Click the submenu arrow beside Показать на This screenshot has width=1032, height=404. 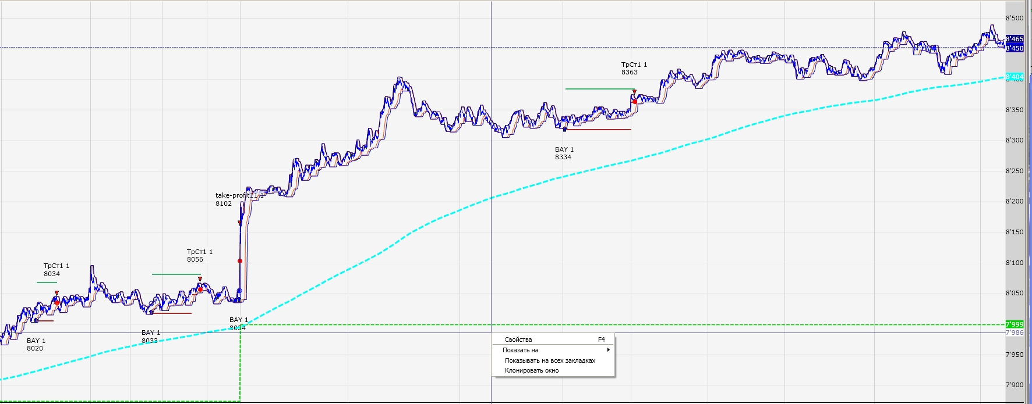tap(608, 350)
